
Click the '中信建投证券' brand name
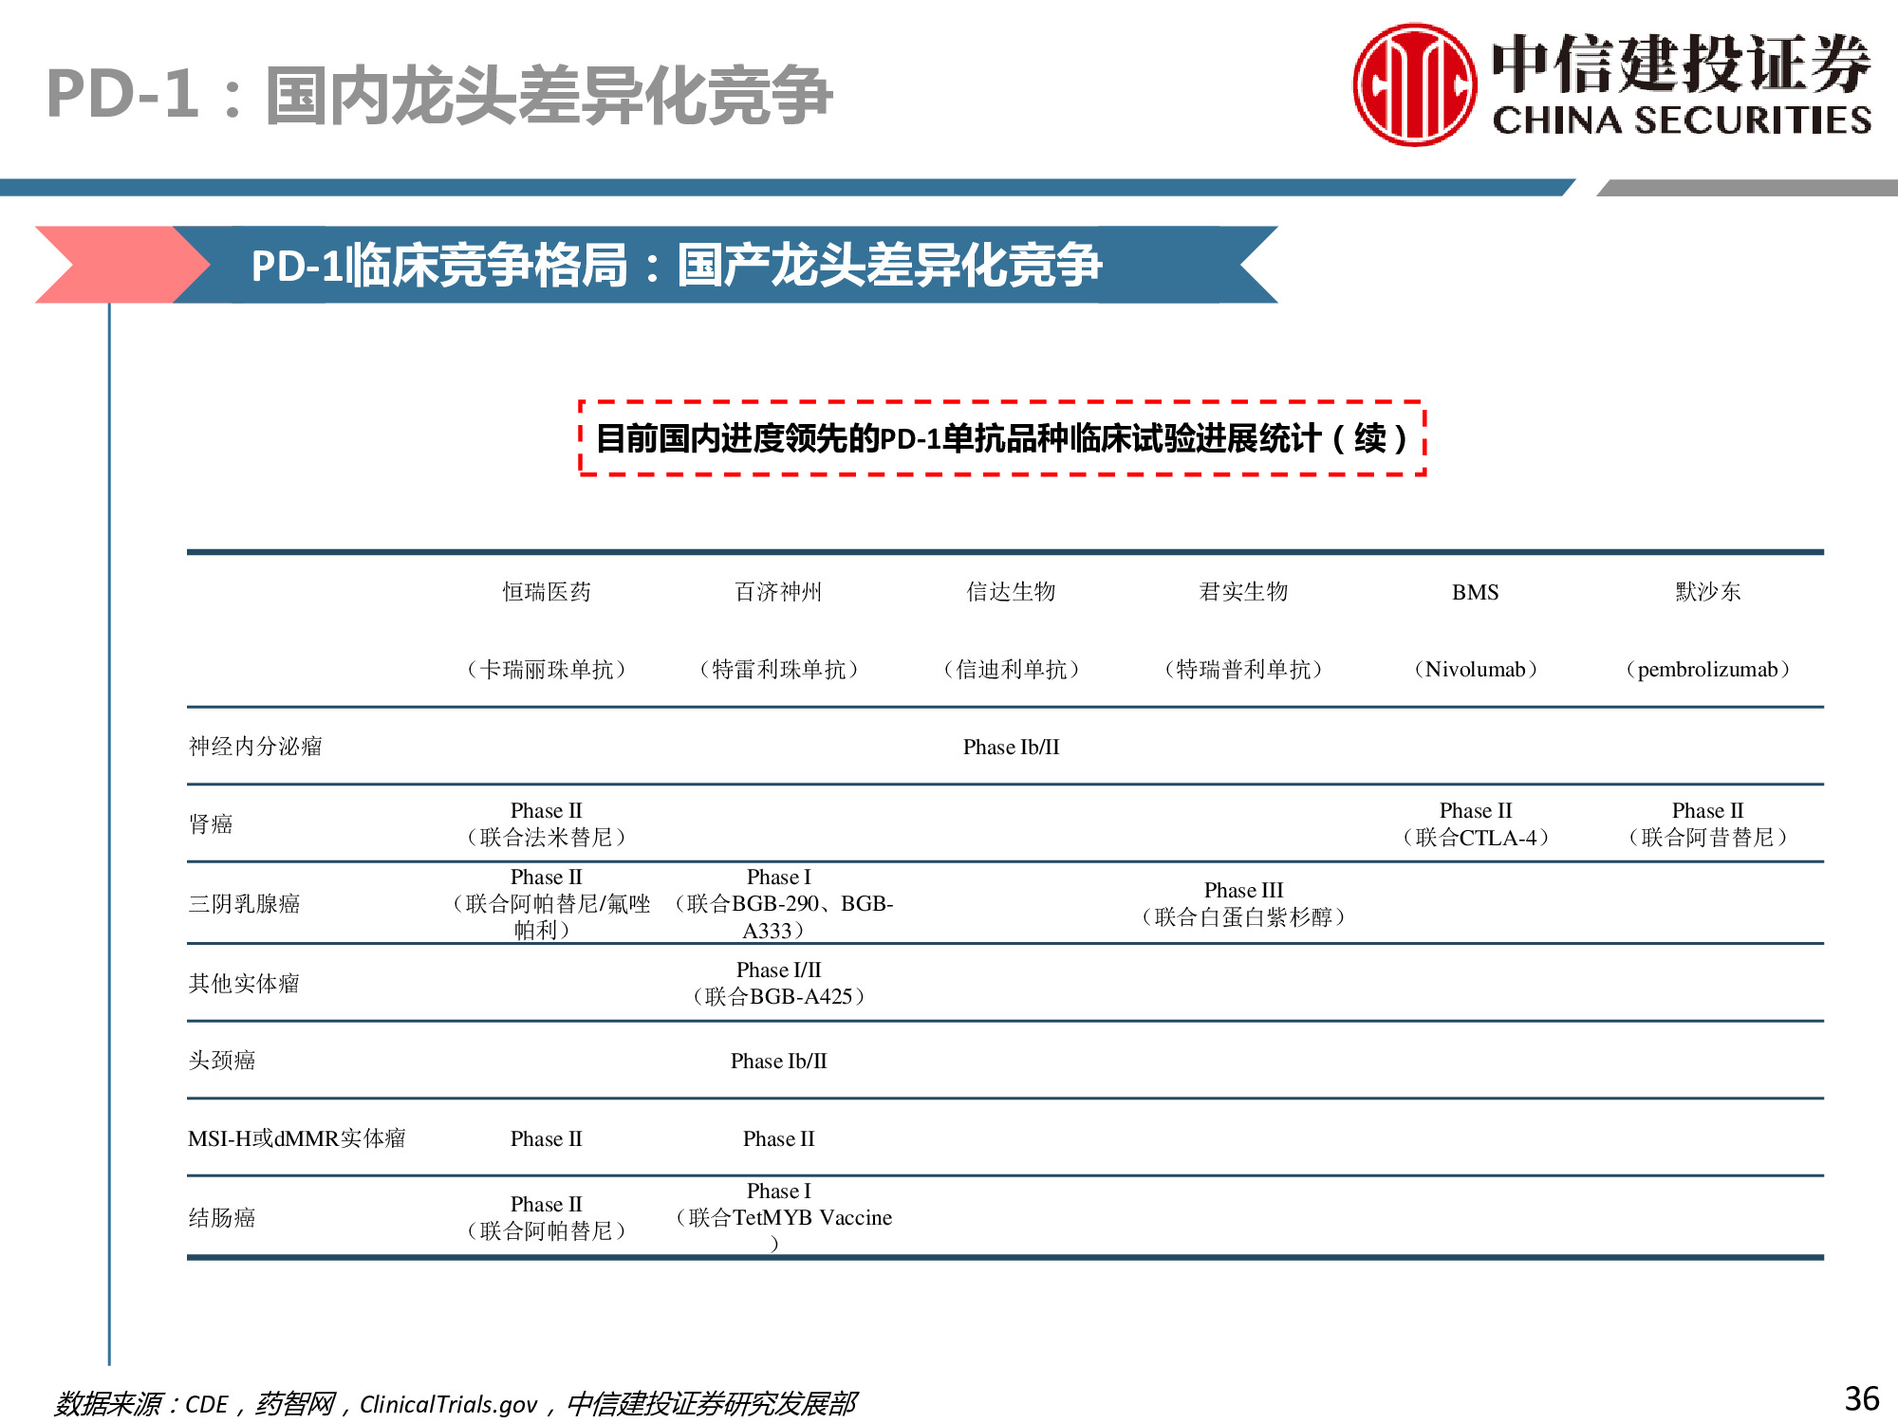tap(1681, 64)
